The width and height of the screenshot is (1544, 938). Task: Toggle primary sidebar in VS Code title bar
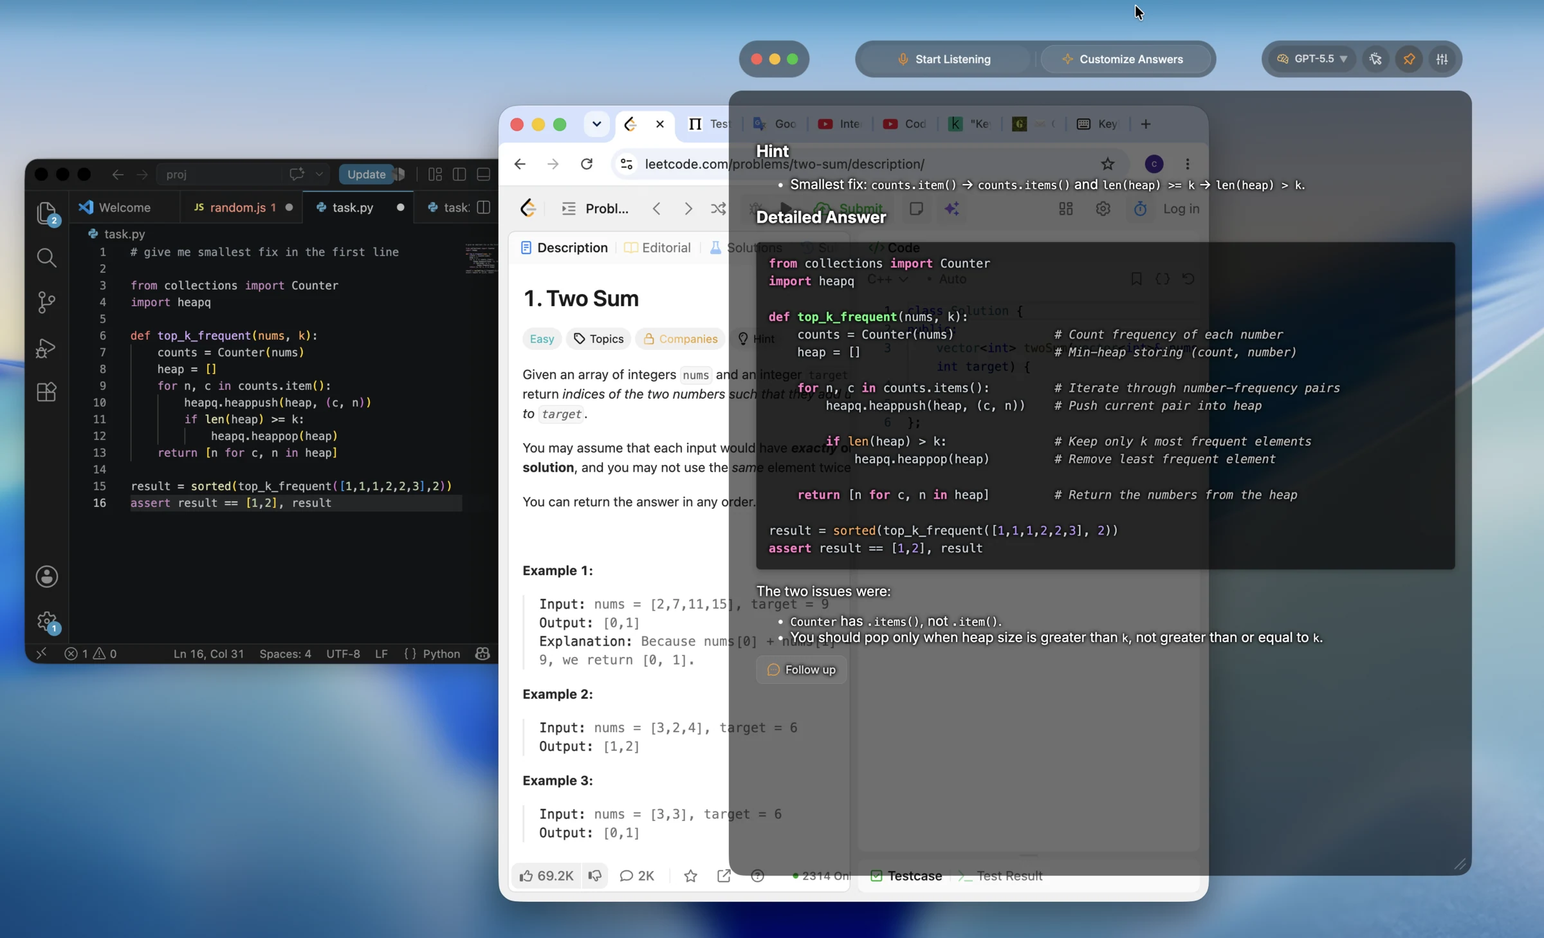[x=459, y=174]
